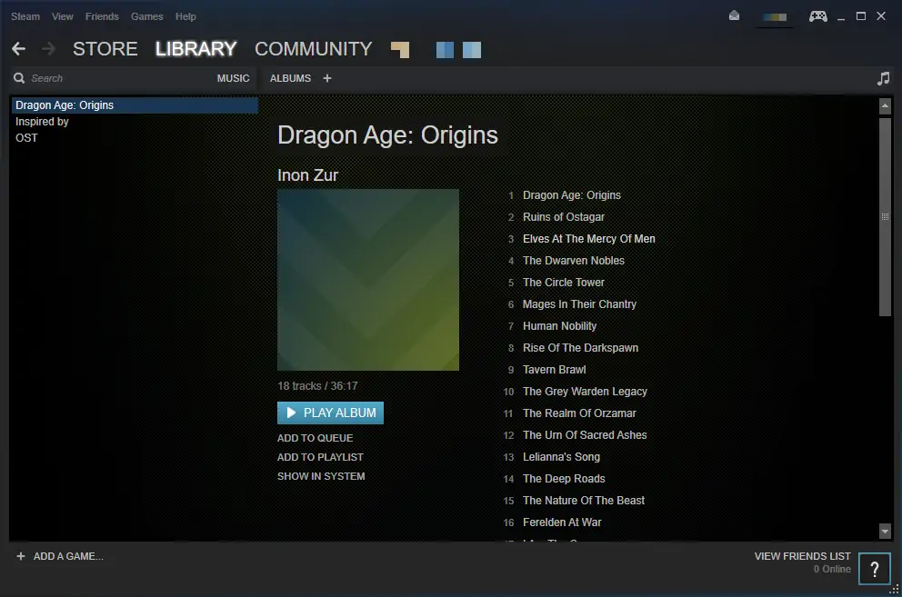Open the Friends menu
This screenshot has width=902, height=597.
coord(102,16)
